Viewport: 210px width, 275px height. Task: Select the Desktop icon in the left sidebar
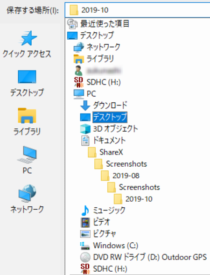pyautogui.click(x=27, y=83)
